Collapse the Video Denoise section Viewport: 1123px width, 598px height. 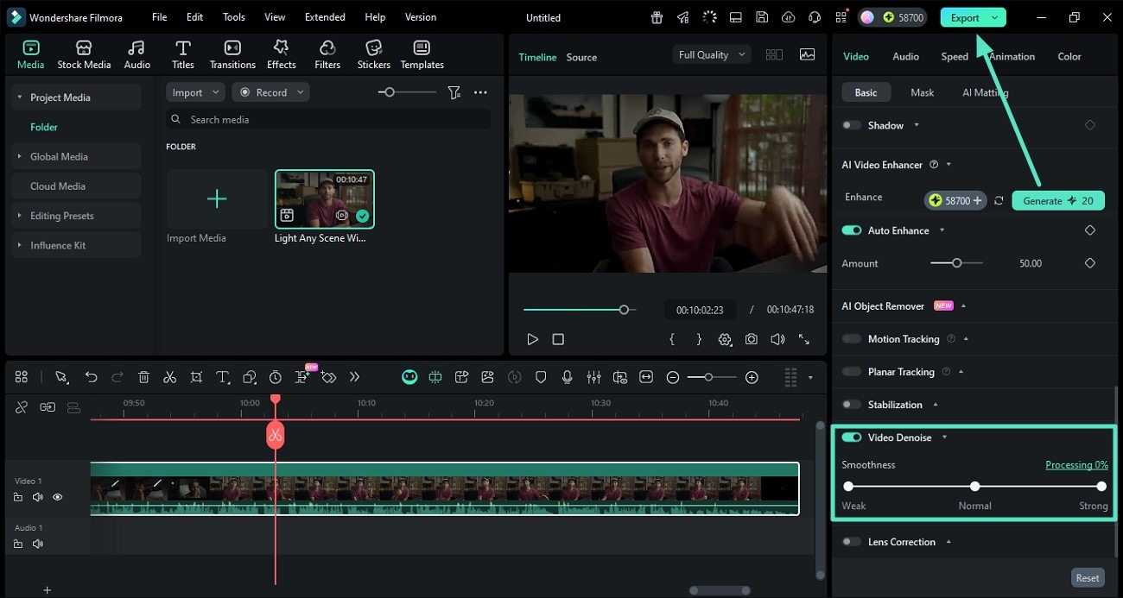944,437
